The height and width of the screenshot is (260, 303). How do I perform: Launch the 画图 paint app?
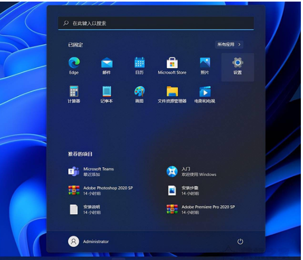[139, 91]
